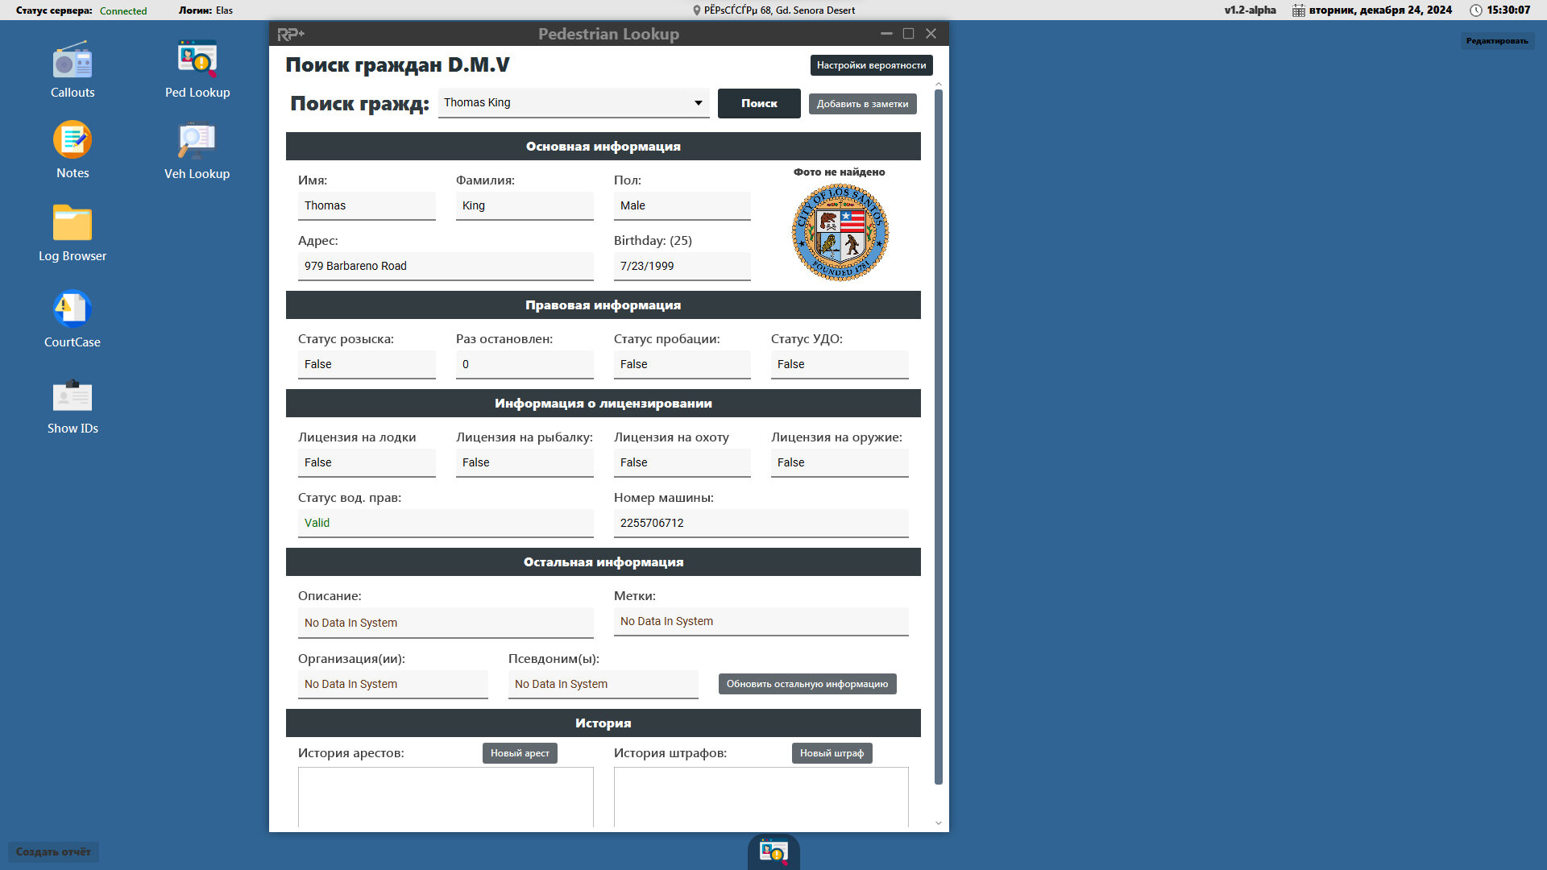The width and height of the screenshot is (1547, 870).
Task: Open Настройки вероятности settings
Action: [x=871, y=65]
